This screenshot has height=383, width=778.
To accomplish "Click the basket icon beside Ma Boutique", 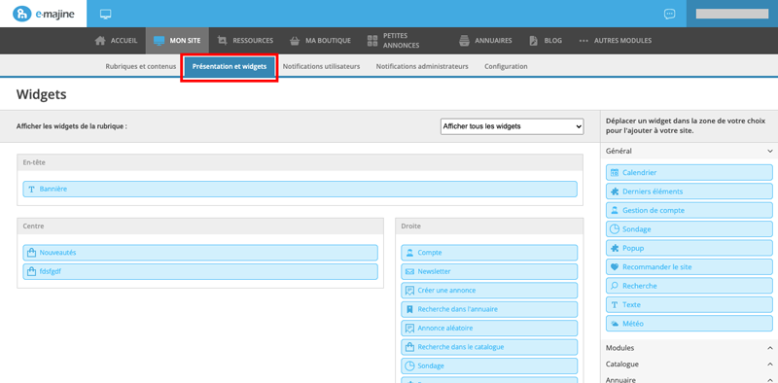I will click(295, 41).
